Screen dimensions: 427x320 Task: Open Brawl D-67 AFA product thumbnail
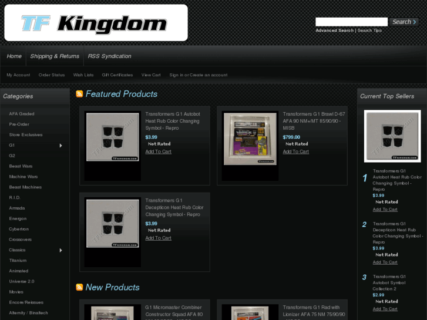250,139
